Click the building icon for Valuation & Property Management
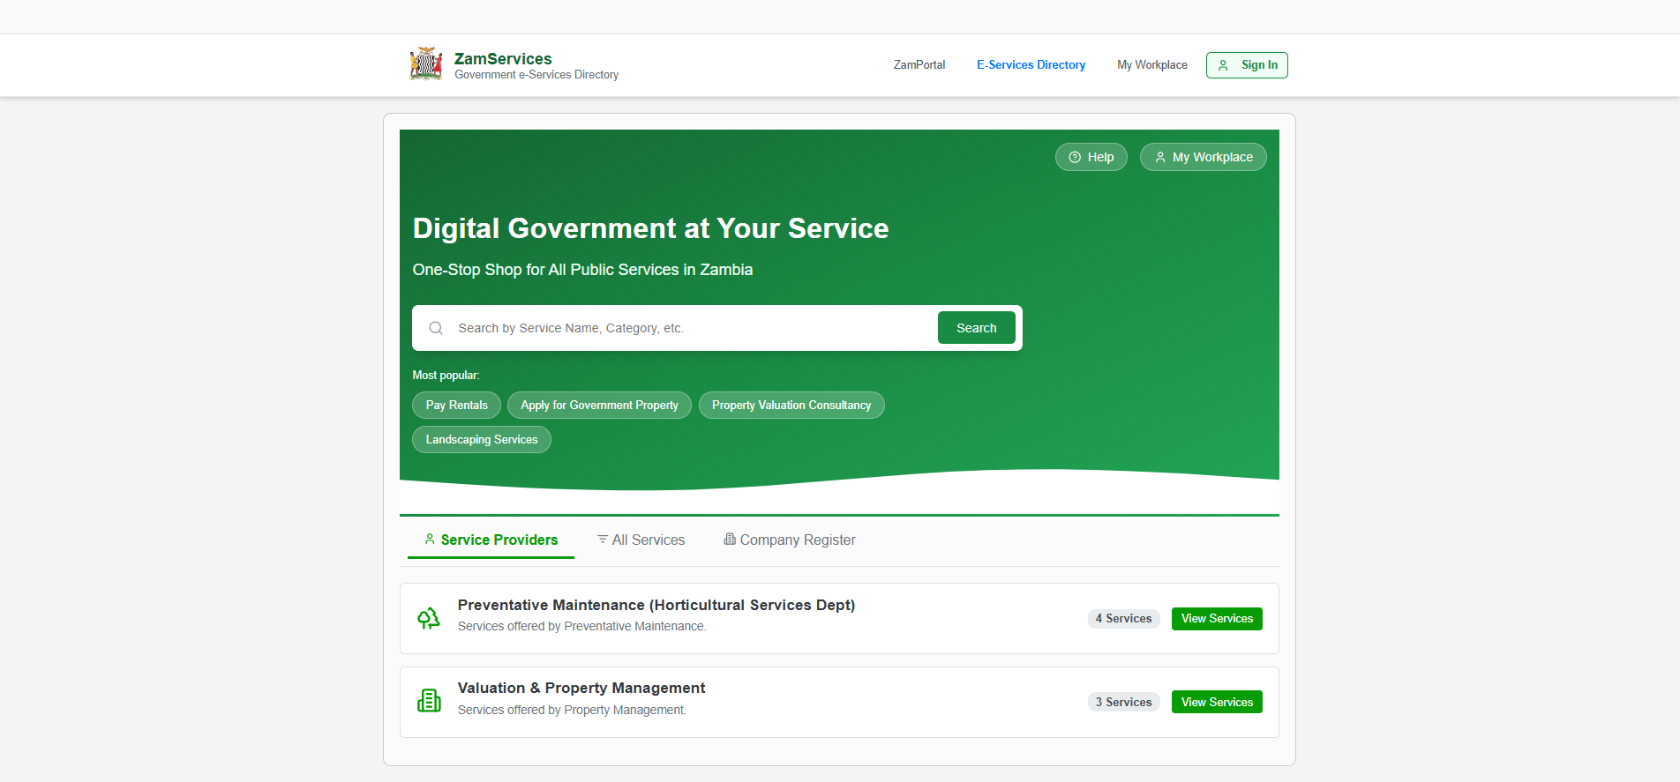 (x=429, y=701)
